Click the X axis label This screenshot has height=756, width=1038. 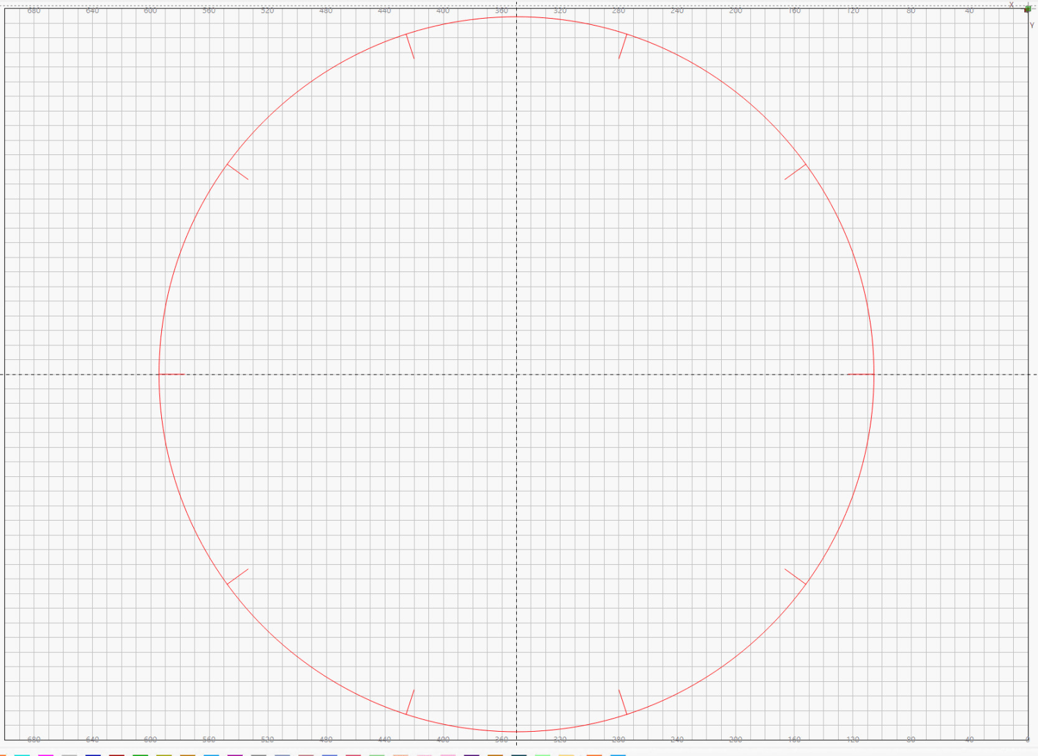(x=1011, y=5)
